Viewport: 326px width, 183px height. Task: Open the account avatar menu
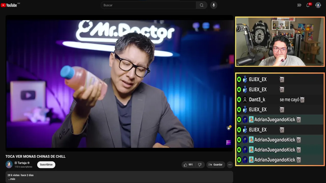point(318,5)
